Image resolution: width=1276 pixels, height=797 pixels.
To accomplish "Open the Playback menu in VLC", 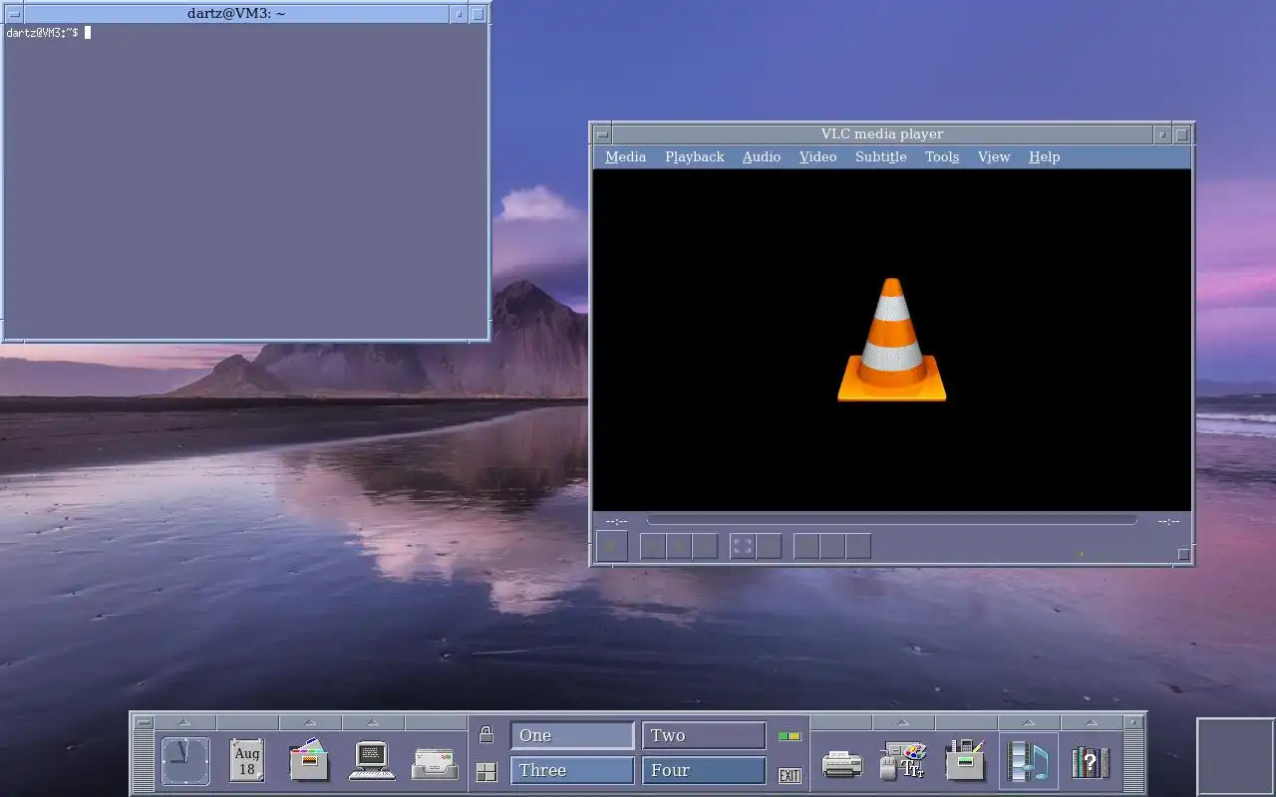I will 694,156.
